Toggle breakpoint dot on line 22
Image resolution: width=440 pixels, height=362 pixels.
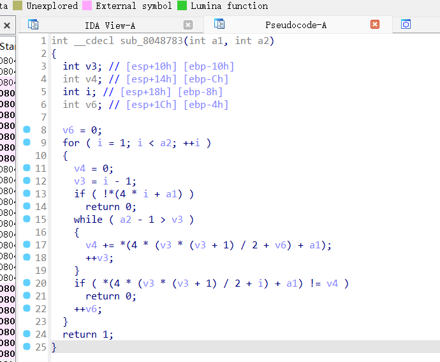[27, 308]
